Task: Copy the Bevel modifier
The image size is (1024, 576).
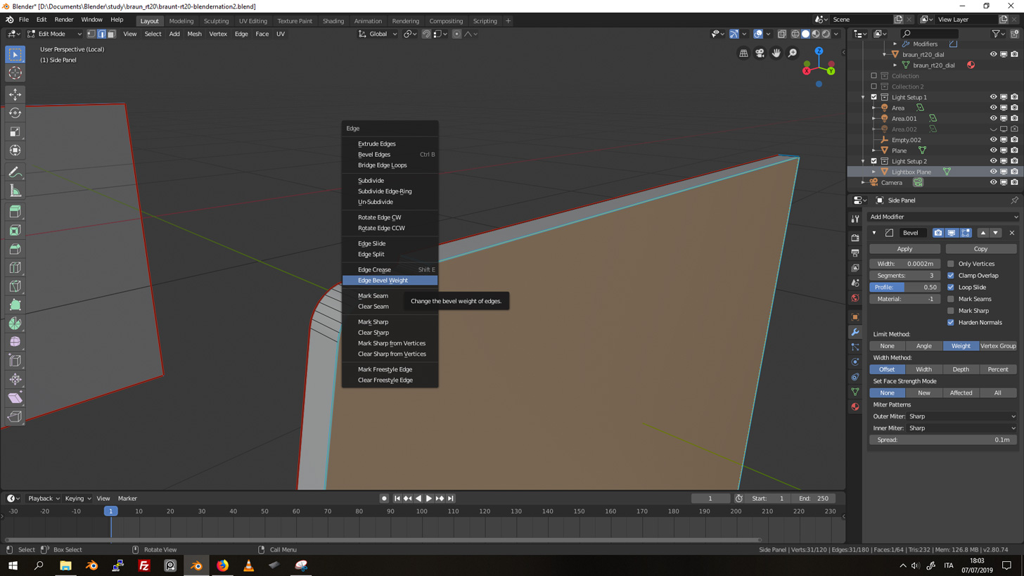Action: click(980, 249)
